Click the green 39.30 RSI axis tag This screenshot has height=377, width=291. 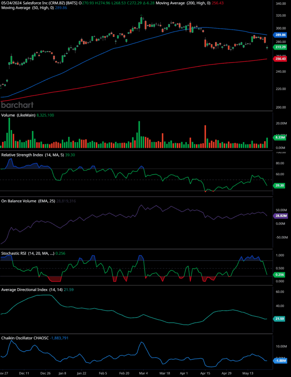pos(279,185)
